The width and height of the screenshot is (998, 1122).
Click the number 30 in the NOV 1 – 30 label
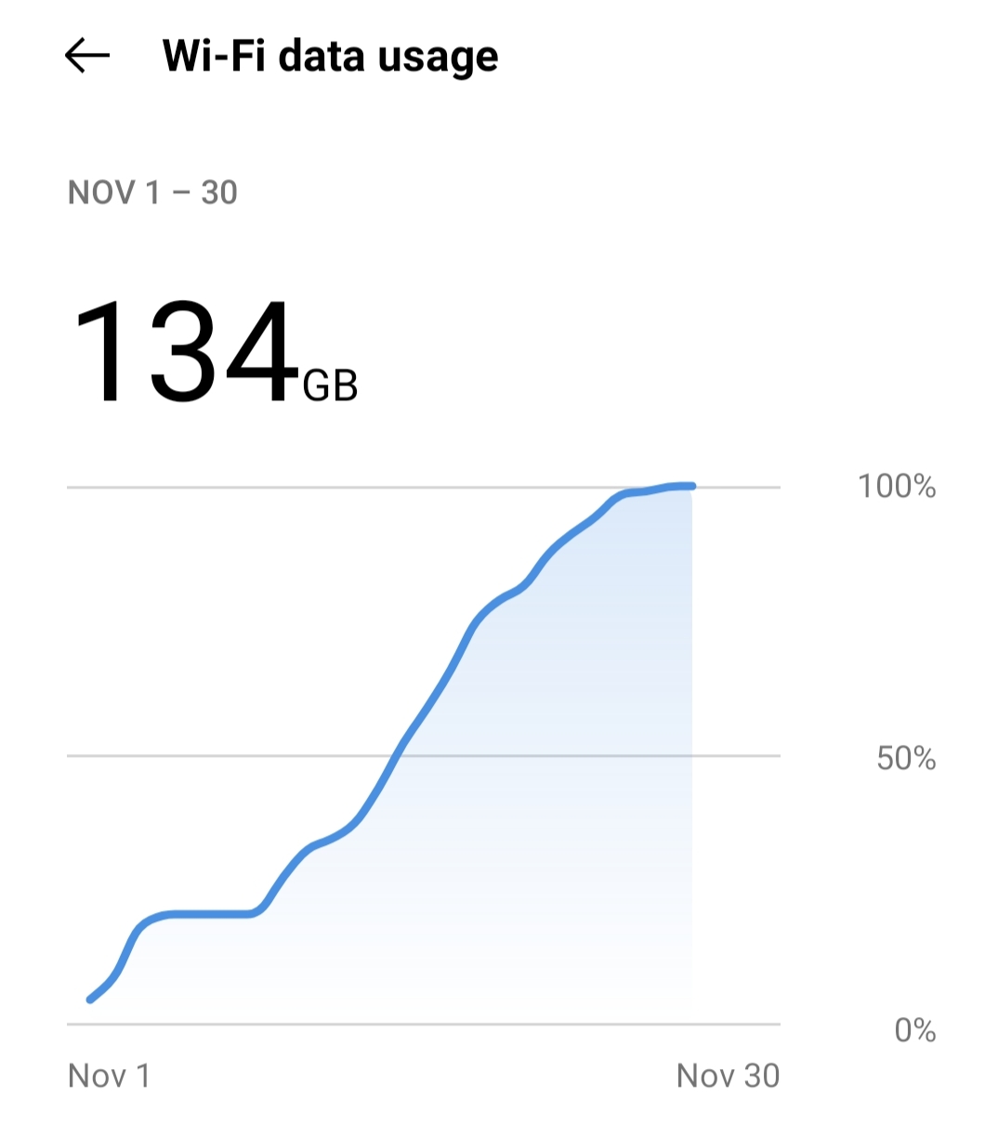(219, 192)
